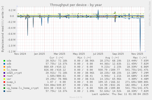The height and width of the screenshot is (100, 152).
Task: Select the sdb legend label
Action: click(9, 64)
